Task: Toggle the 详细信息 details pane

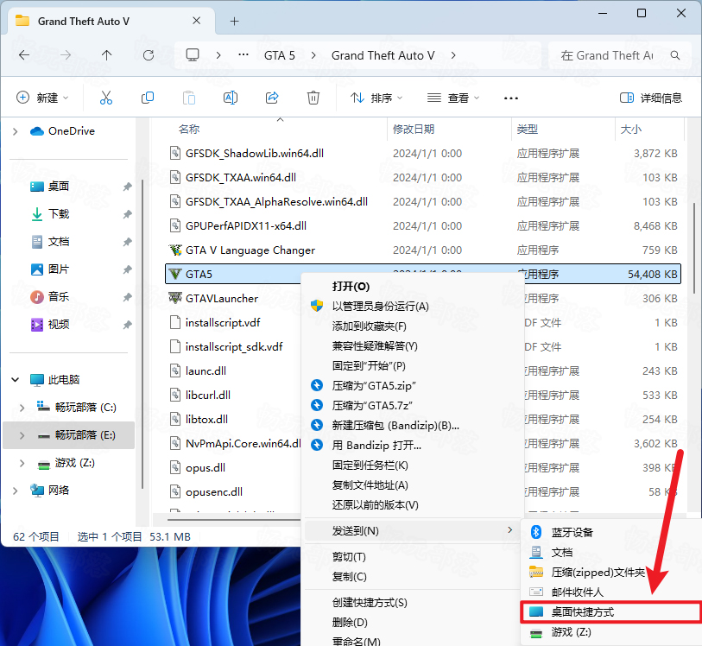Action: (x=650, y=98)
